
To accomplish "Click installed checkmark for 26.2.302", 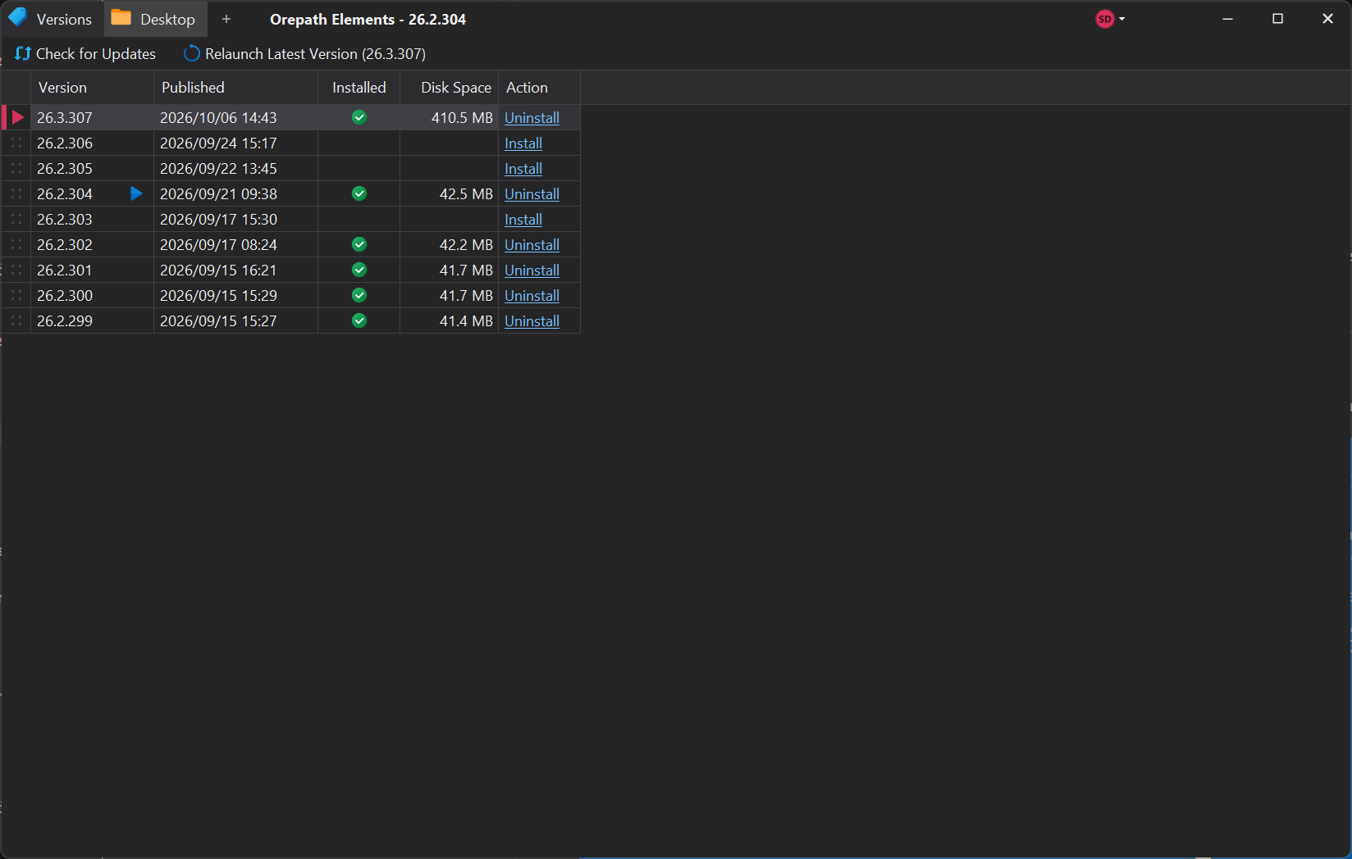I will click(359, 244).
